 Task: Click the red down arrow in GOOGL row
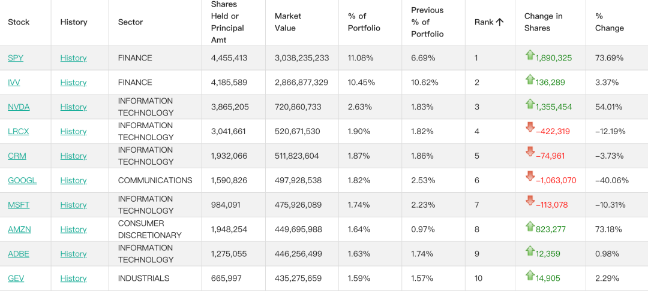tap(530, 176)
